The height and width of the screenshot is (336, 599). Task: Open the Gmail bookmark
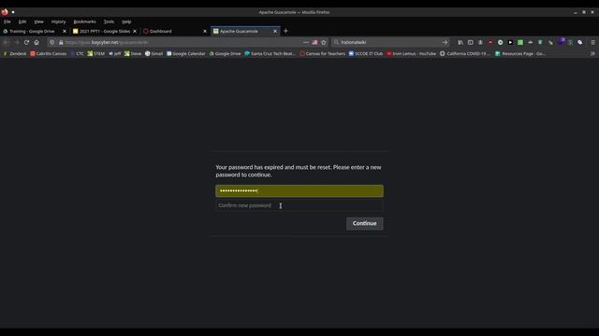[153, 54]
